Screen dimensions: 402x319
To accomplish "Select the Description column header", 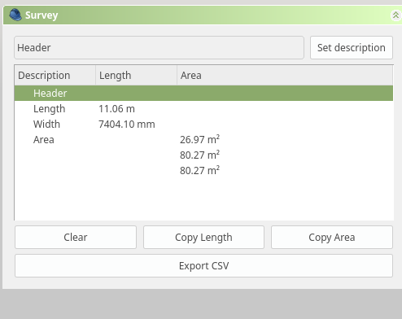I will click(55, 75).
